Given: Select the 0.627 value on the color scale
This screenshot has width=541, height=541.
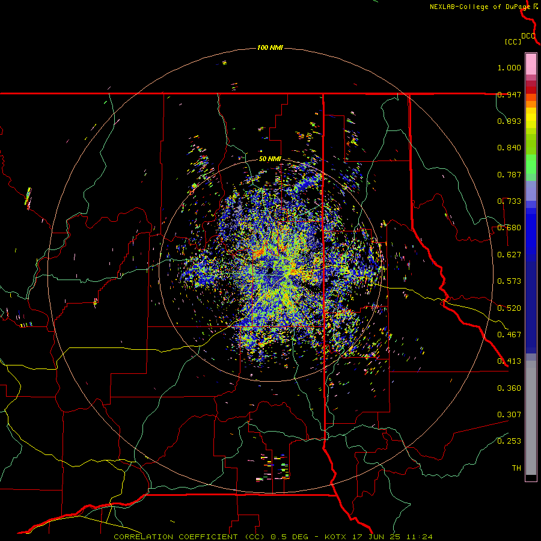Looking at the screenshot, I should click(x=509, y=255).
